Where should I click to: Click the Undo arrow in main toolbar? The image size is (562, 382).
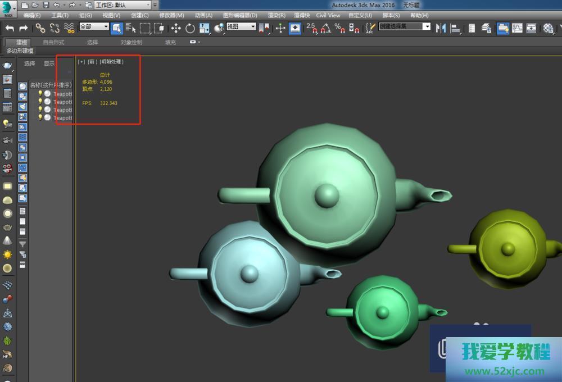click(x=10, y=28)
